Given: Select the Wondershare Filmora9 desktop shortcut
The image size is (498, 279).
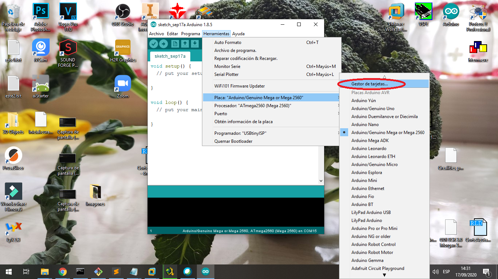Looking at the screenshot, I should tap(13, 197).
